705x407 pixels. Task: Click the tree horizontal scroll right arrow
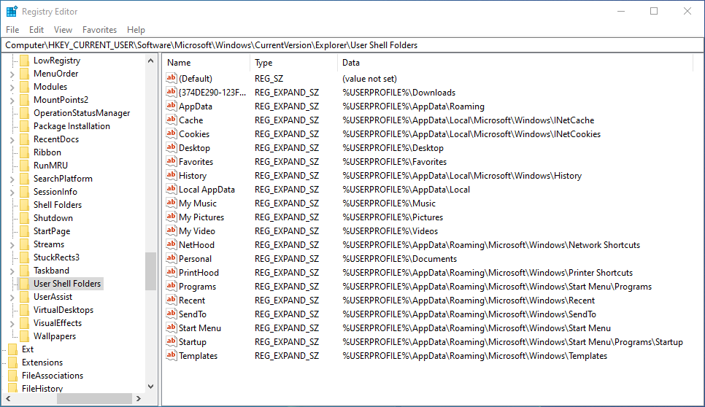[139, 398]
